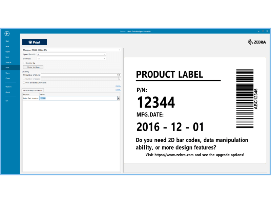Select Number of pages radio button

pyautogui.click(x=24, y=79)
